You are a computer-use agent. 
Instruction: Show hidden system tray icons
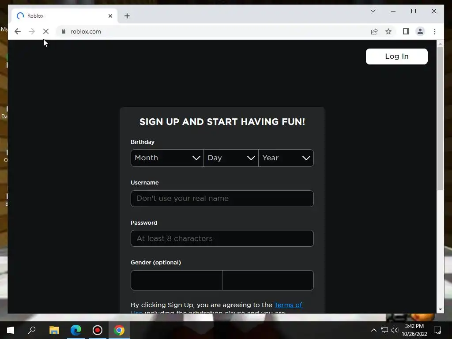coord(373,330)
